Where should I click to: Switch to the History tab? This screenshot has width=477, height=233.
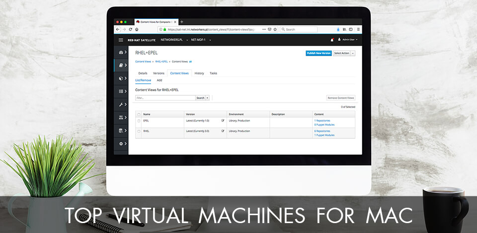(x=199, y=73)
